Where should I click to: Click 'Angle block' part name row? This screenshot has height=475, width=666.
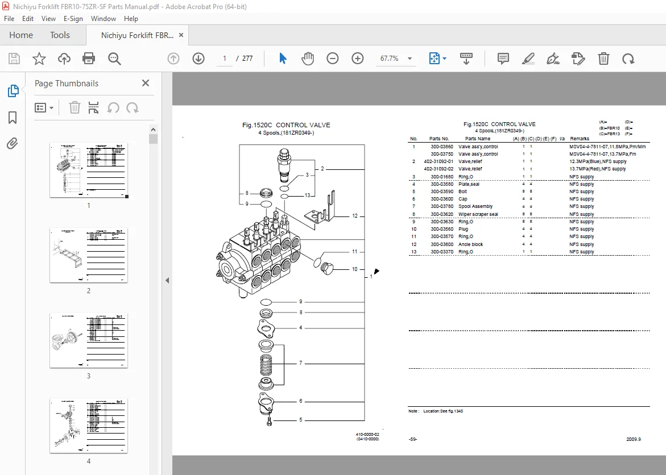470,244
